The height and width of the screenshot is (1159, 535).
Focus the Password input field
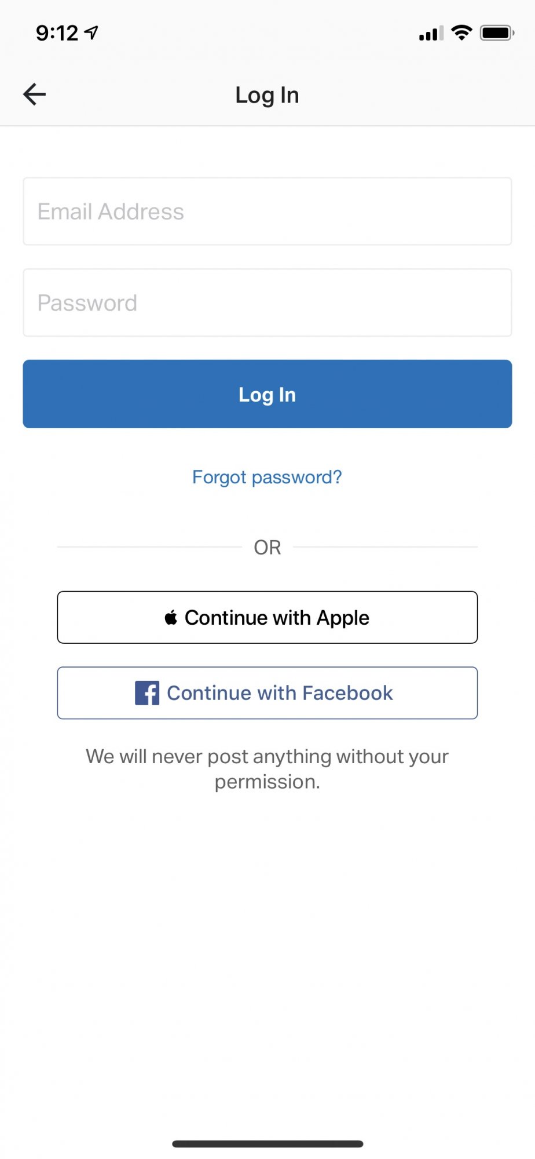tap(267, 302)
